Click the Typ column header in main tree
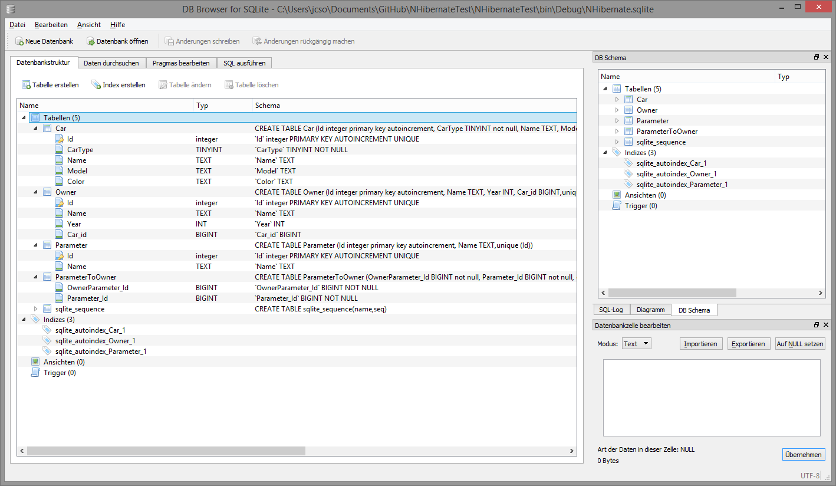The width and height of the screenshot is (836, 486). (x=223, y=106)
